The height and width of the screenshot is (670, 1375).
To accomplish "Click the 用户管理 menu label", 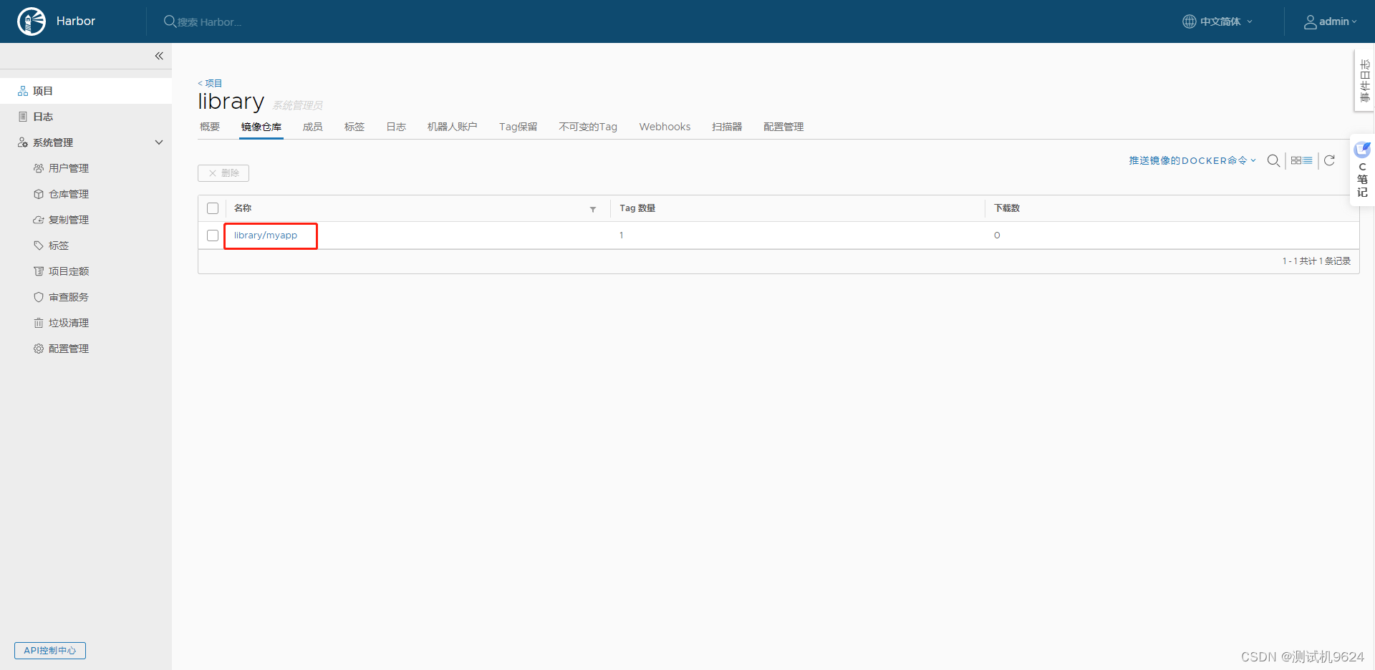I will point(69,168).
